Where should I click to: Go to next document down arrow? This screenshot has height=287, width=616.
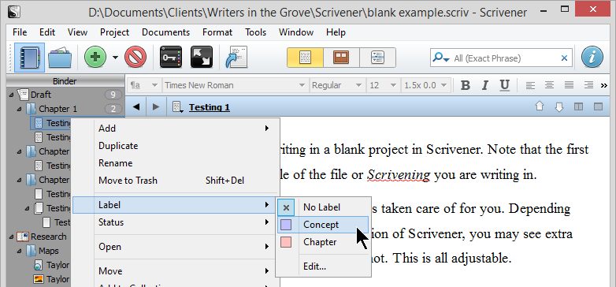coord(559,107)
